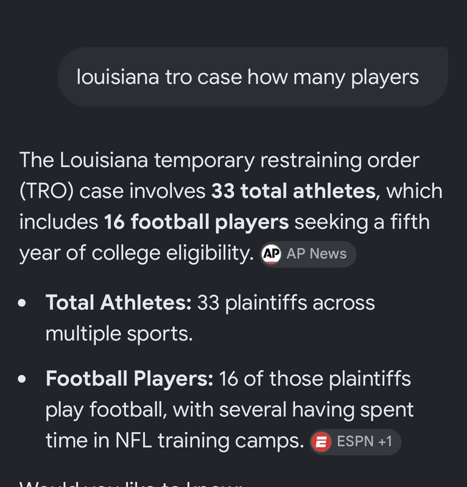Image resolution: width=467 pixels, height=487 pixels.
Task: Expand the +1 additional sources indicator
Action: (385, 442)
